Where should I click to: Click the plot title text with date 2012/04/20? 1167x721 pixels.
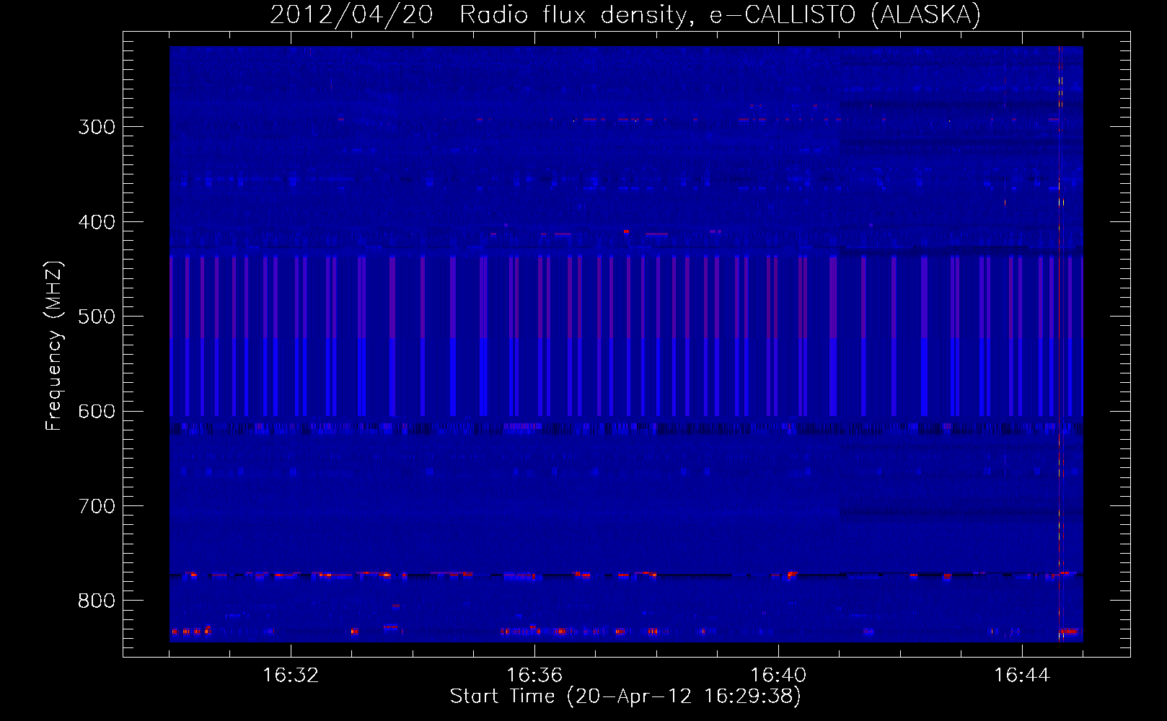[x=625, y=15]
